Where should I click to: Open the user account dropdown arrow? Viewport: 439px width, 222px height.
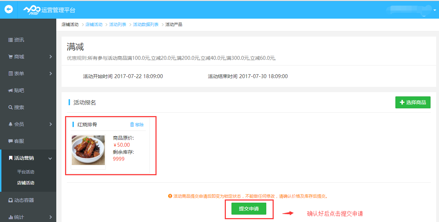434,10
